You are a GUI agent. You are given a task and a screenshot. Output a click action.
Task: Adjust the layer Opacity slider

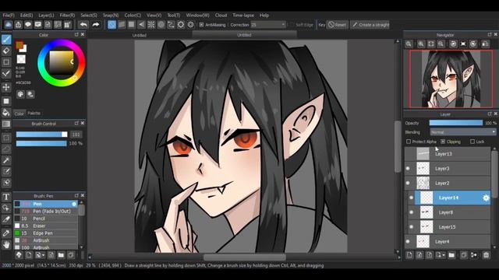click(x=455, y=123)
